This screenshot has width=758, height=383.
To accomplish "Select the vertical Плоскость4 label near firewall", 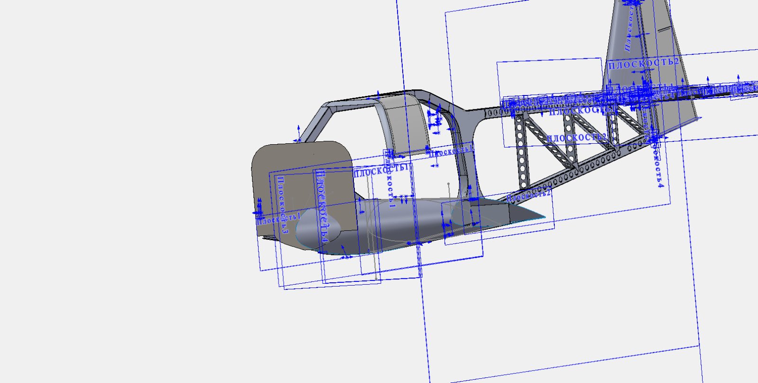I will click(x=323, y=206).
